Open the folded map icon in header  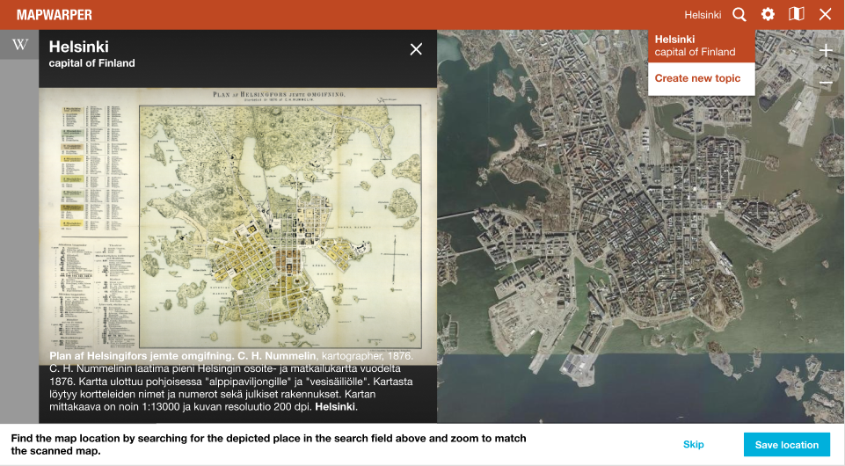797,14
